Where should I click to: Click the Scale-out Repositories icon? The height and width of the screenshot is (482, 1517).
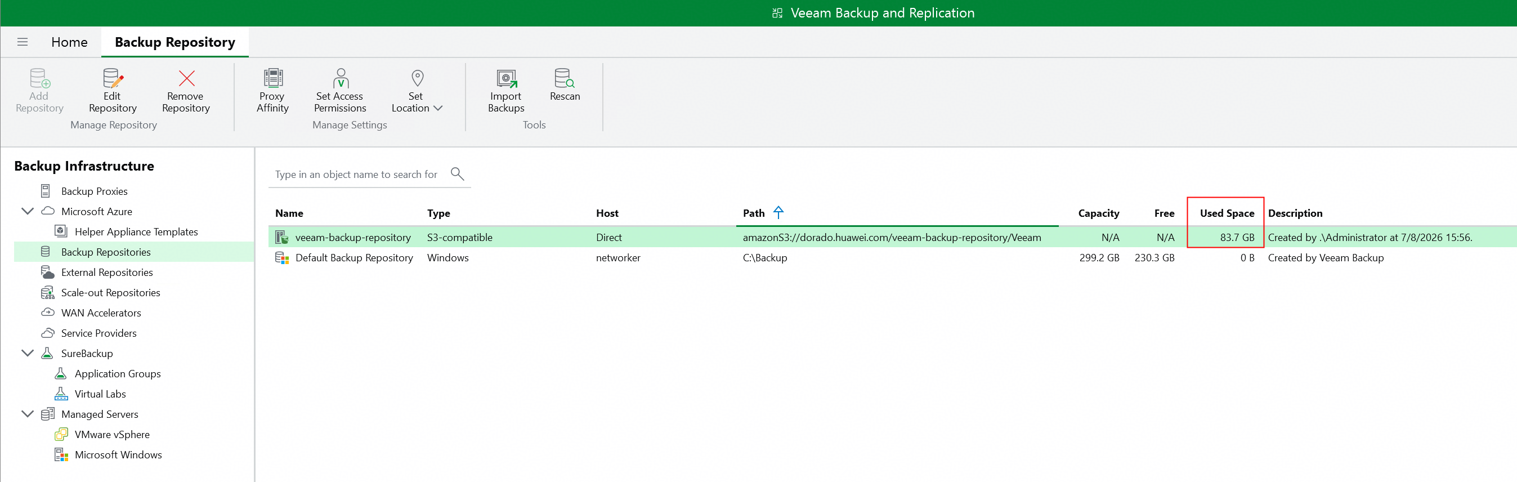coord(48,292)
